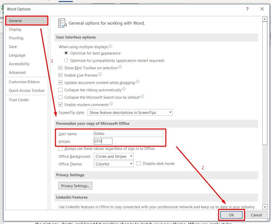This screenshot has height=224, width=271.
Task: Click info icon next to Enable Live Preview
Action: pyautogui.click(x=100, y=74)
